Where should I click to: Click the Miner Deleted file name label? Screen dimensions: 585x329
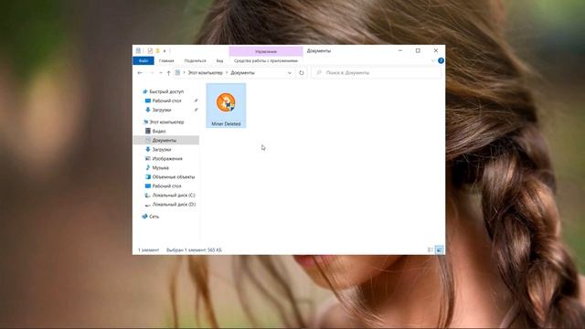coord(226,124)
